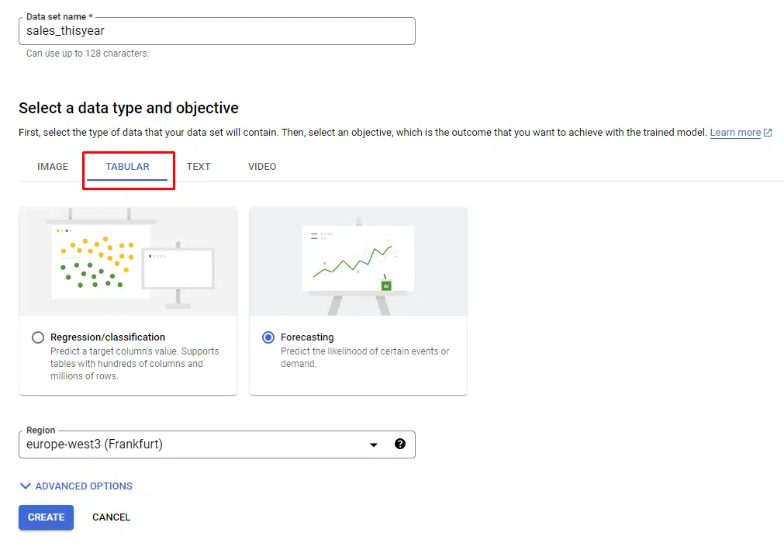Click the ADVANCED OPTIONS chevron icon

click(26, 486)
